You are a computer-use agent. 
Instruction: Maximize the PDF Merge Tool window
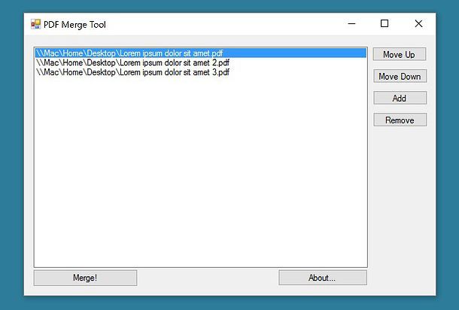(385, 24)
